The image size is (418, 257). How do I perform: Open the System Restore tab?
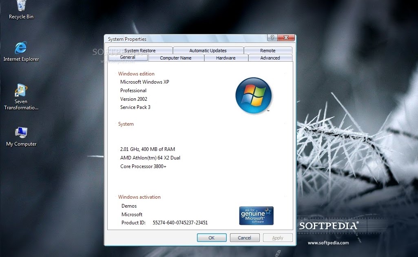pos(140,50)
